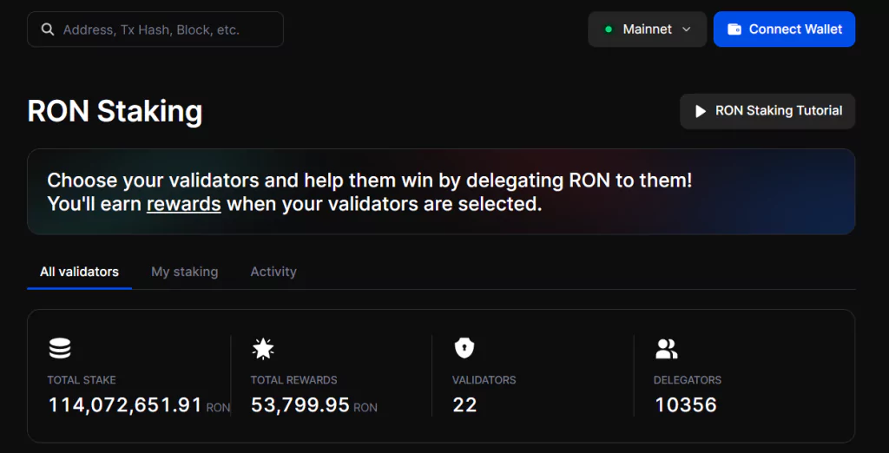
Task: Click the green Mainnet status dot
Action: pyautogui.click(x=609, y=30)
